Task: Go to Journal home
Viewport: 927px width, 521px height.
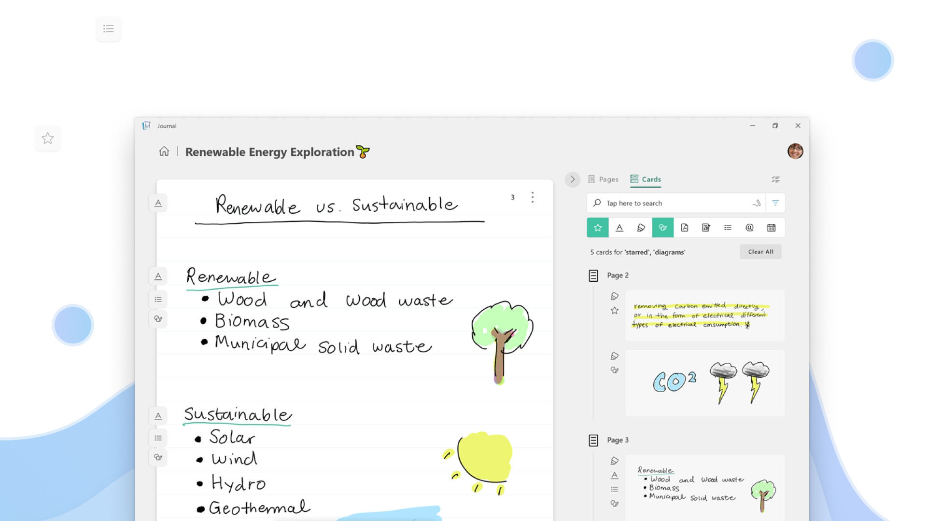Action: 164,151
